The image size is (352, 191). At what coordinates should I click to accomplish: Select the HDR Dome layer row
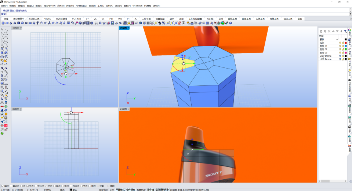(x=333, y=59)
